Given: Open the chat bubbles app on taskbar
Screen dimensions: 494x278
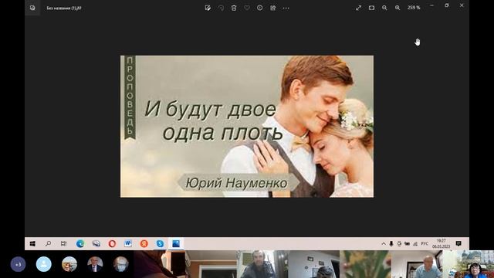Looking at the screenshot, I should click(96, 244).
